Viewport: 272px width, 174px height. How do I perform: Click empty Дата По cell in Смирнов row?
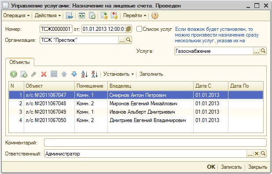pyautogui.click(x=246, y=95)
